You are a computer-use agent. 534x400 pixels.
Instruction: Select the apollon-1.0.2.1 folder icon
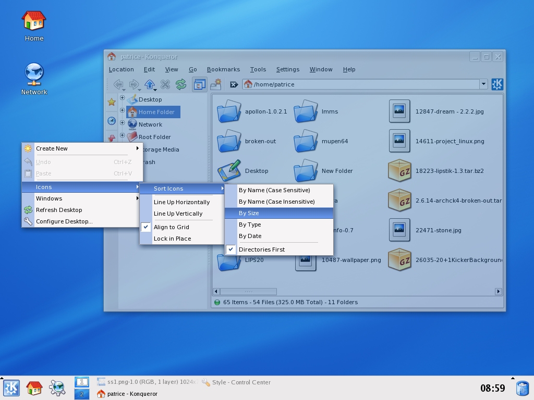click(229, 111)
